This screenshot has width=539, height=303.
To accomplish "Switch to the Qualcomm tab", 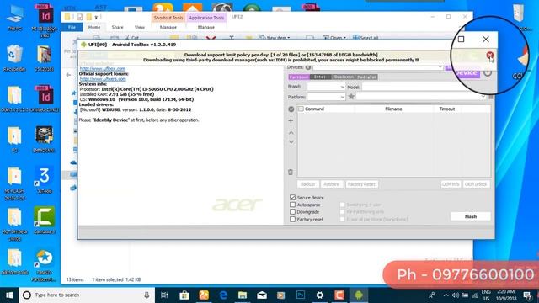I will pos(343,77).
